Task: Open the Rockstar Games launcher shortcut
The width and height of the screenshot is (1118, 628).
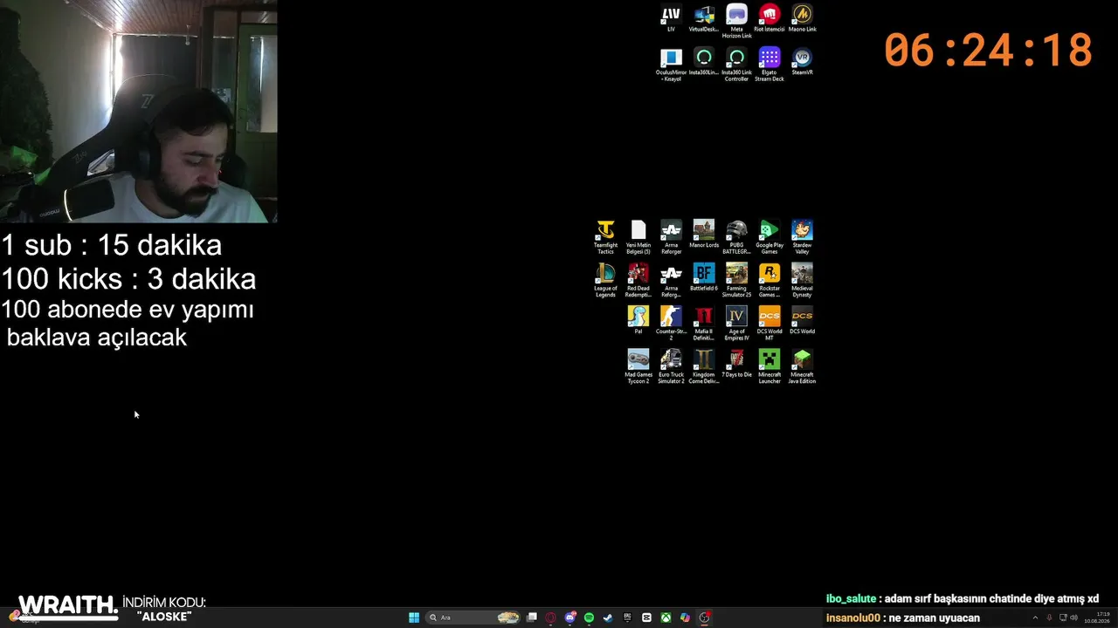Action: click(769, 281)
